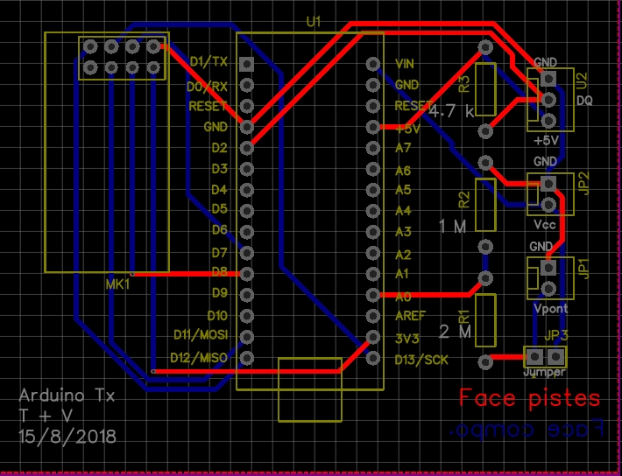
Task: Click the 'Jumper' label under JP3
Action: coord(544,372)
